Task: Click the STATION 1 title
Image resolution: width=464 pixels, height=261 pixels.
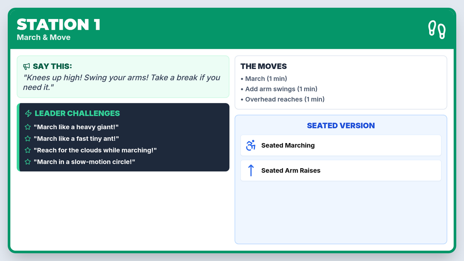Action: [59, 25]
